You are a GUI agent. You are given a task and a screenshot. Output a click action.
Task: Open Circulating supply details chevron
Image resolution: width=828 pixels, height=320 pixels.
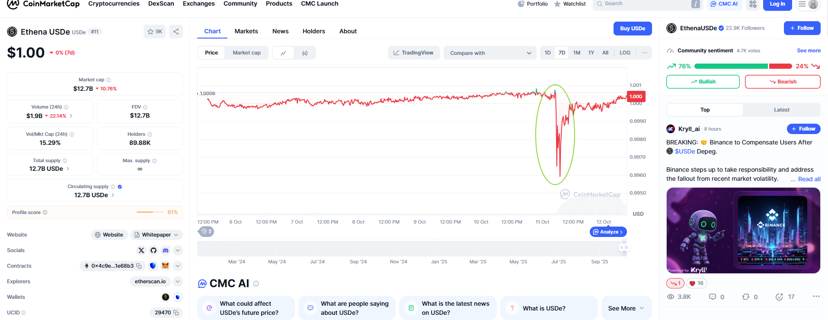click(113, 195)
